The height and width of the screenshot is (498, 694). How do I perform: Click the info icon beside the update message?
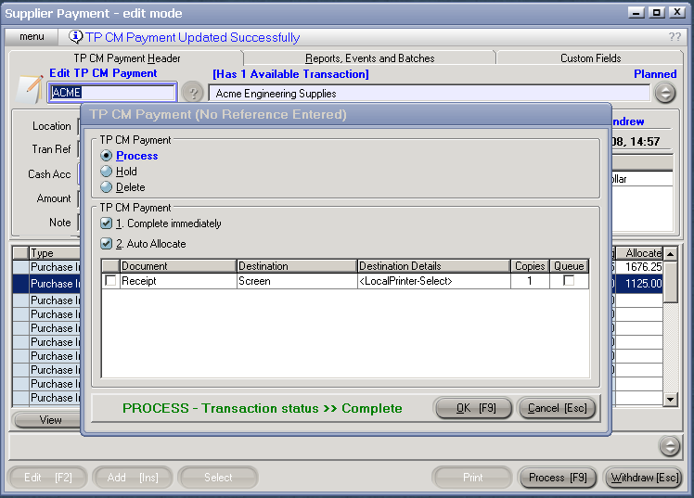click(76, 37)
